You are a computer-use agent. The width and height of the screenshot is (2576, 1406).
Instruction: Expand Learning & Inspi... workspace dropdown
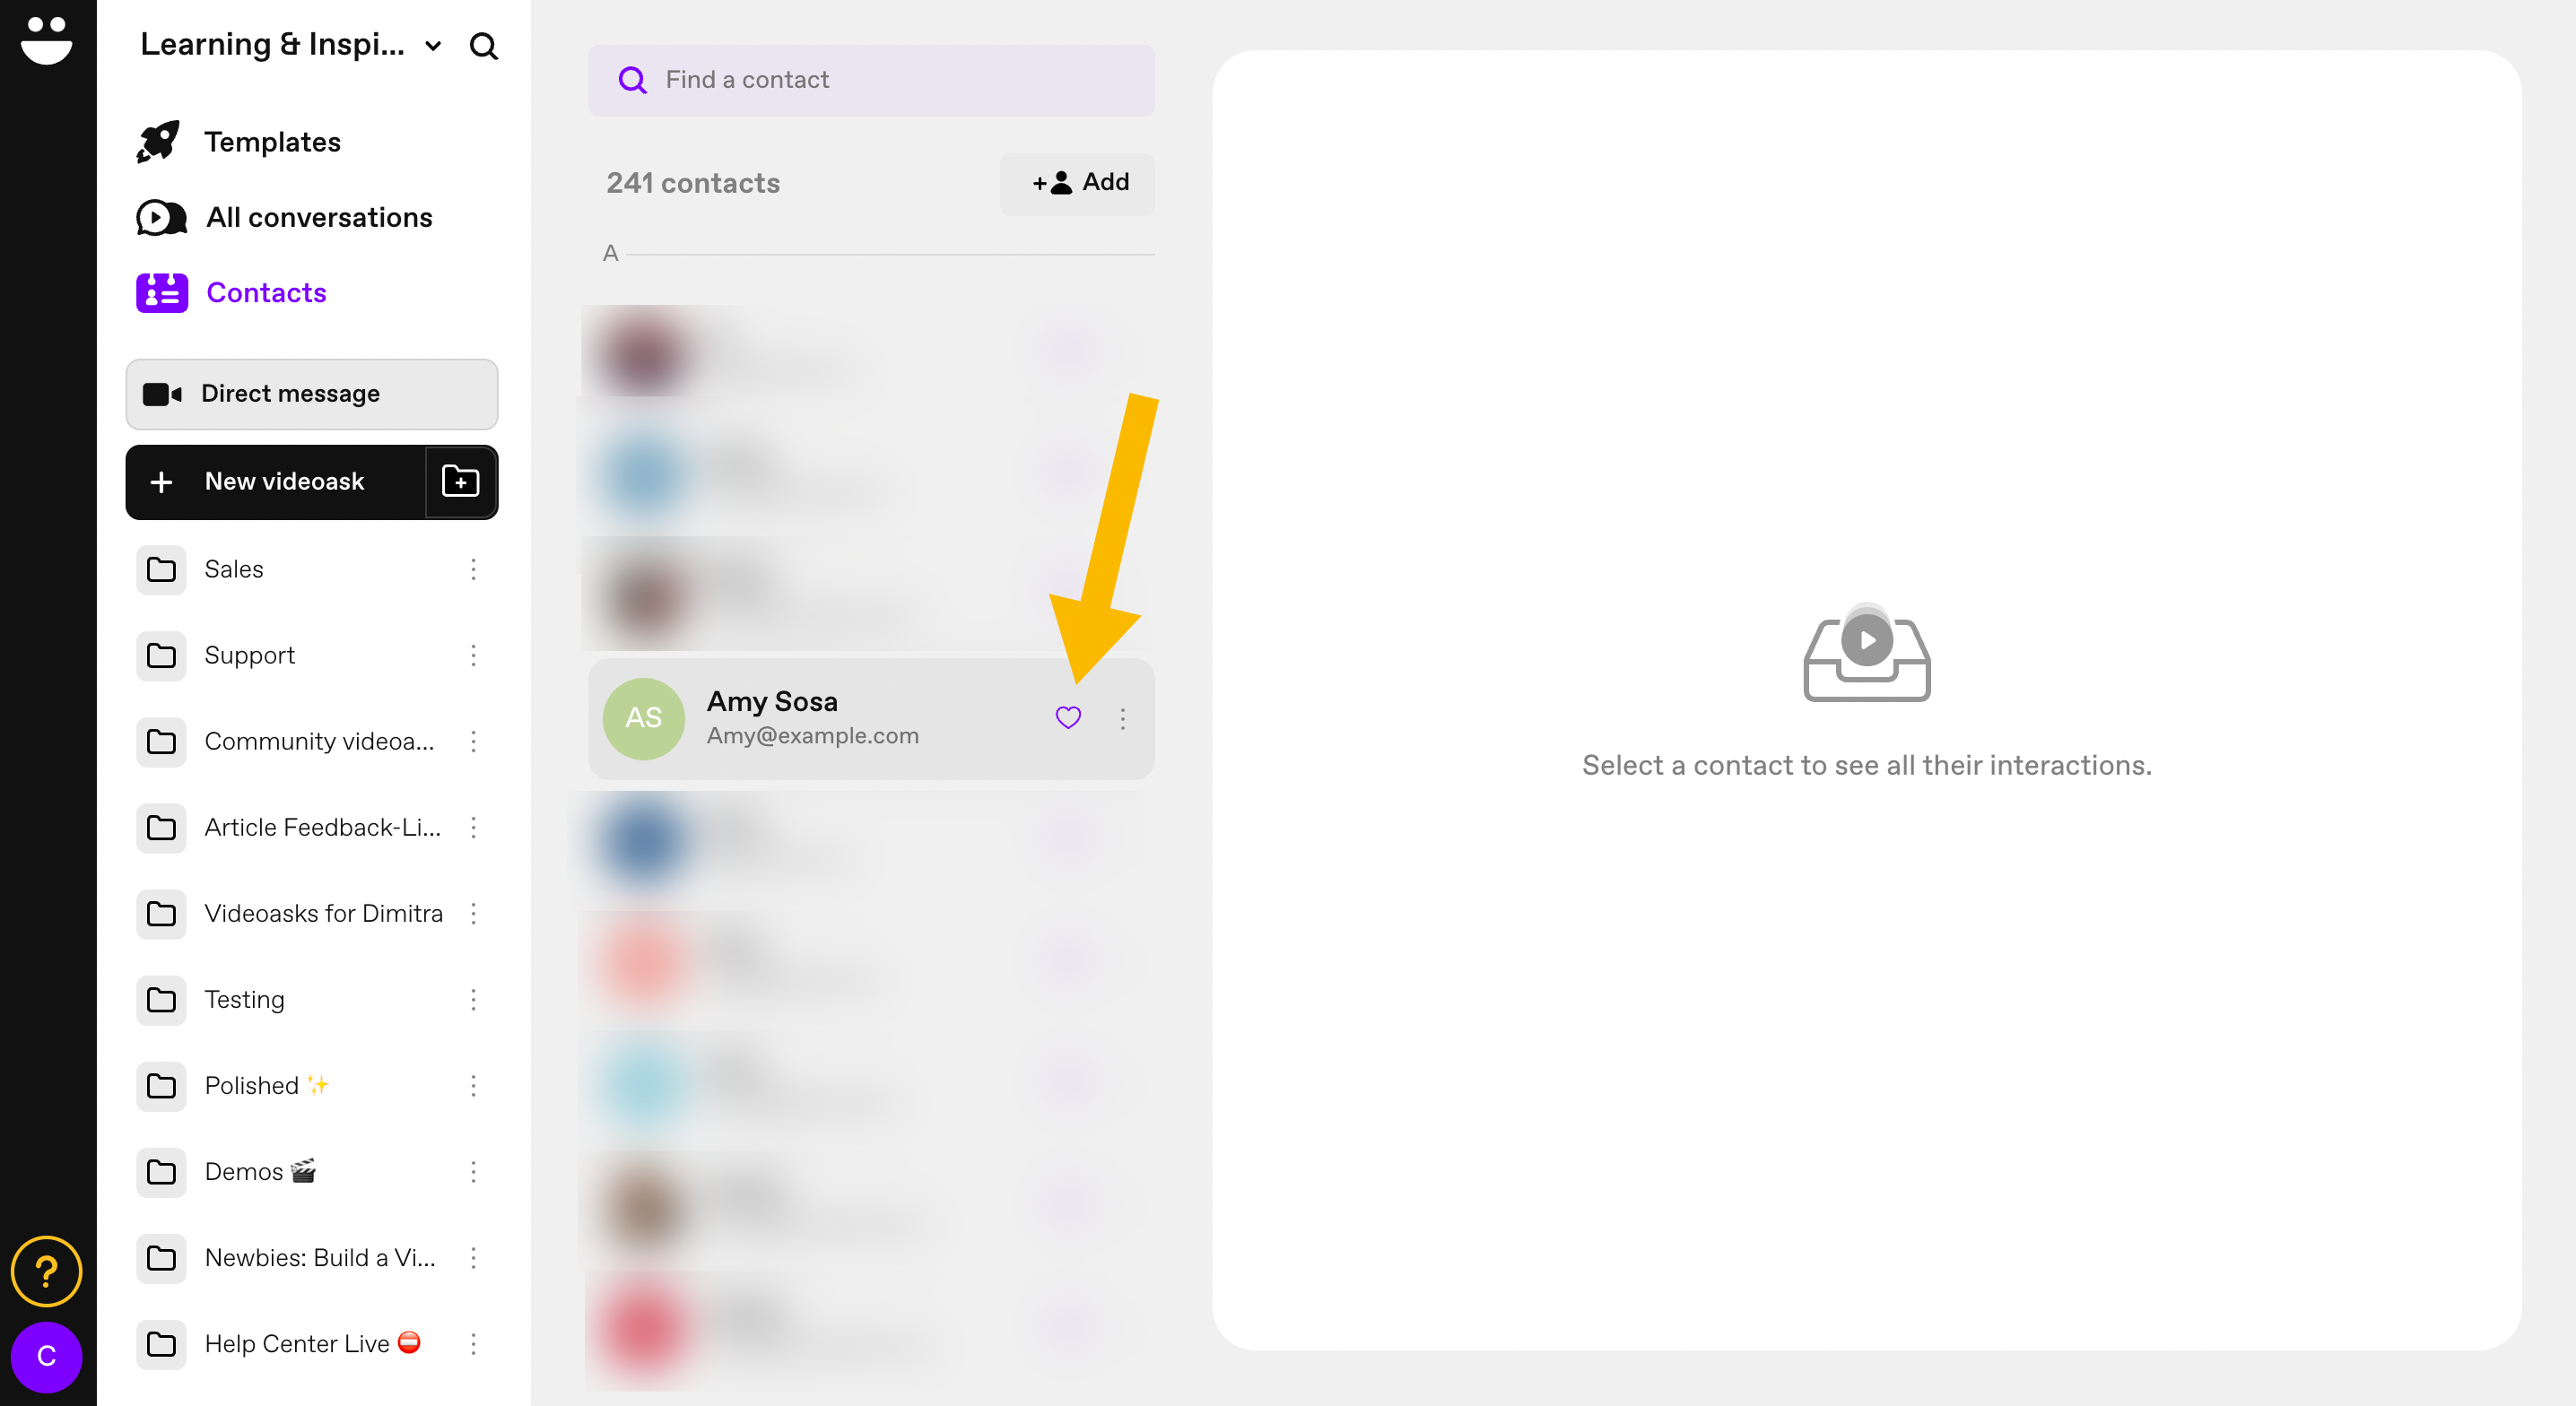coord(296,45)
